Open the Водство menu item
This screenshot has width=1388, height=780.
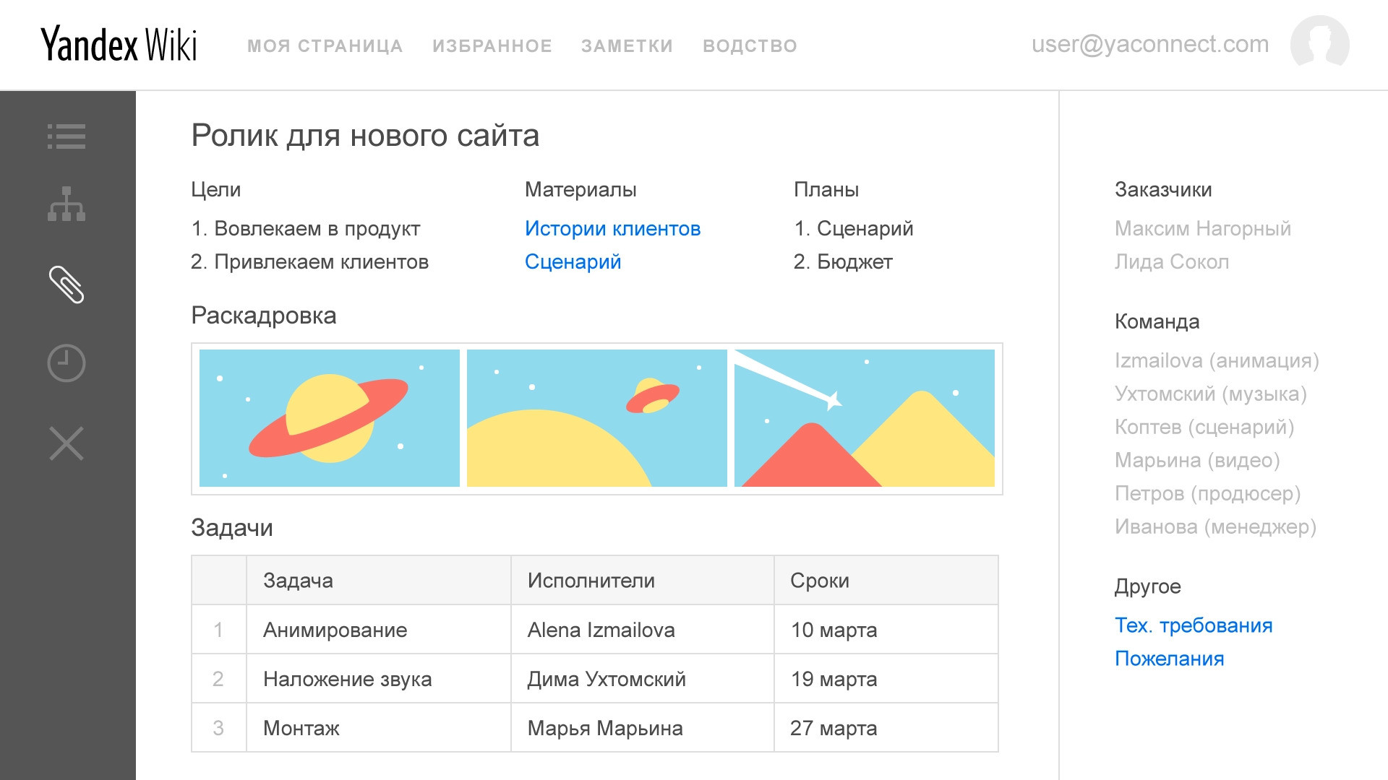coord(750,46)
